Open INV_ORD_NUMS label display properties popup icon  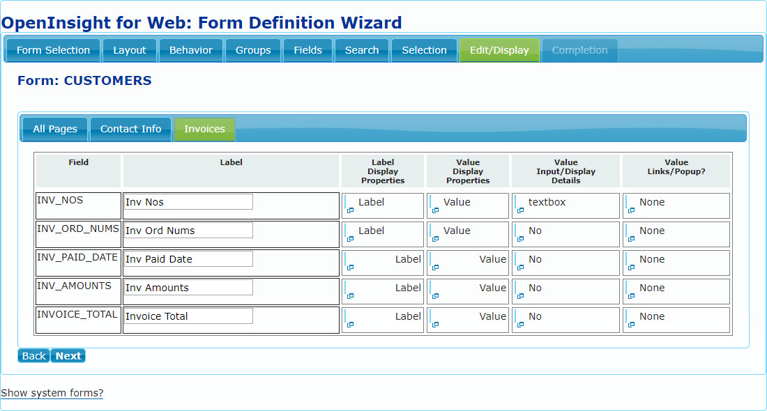click(350, 239)
